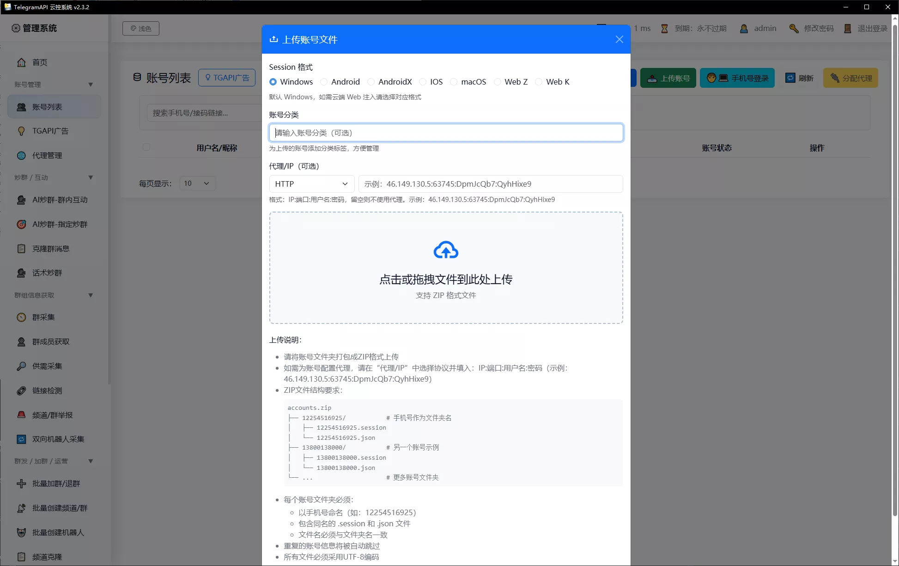Open 链接检测 in the sidebar
The image size is (899, 566).
[x=54, y=390]
